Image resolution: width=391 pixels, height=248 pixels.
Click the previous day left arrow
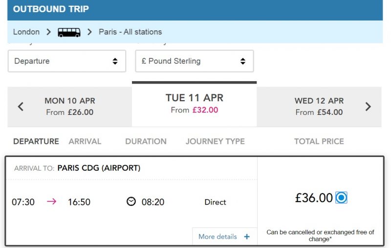pyautogui.click(x=21, y=107)
